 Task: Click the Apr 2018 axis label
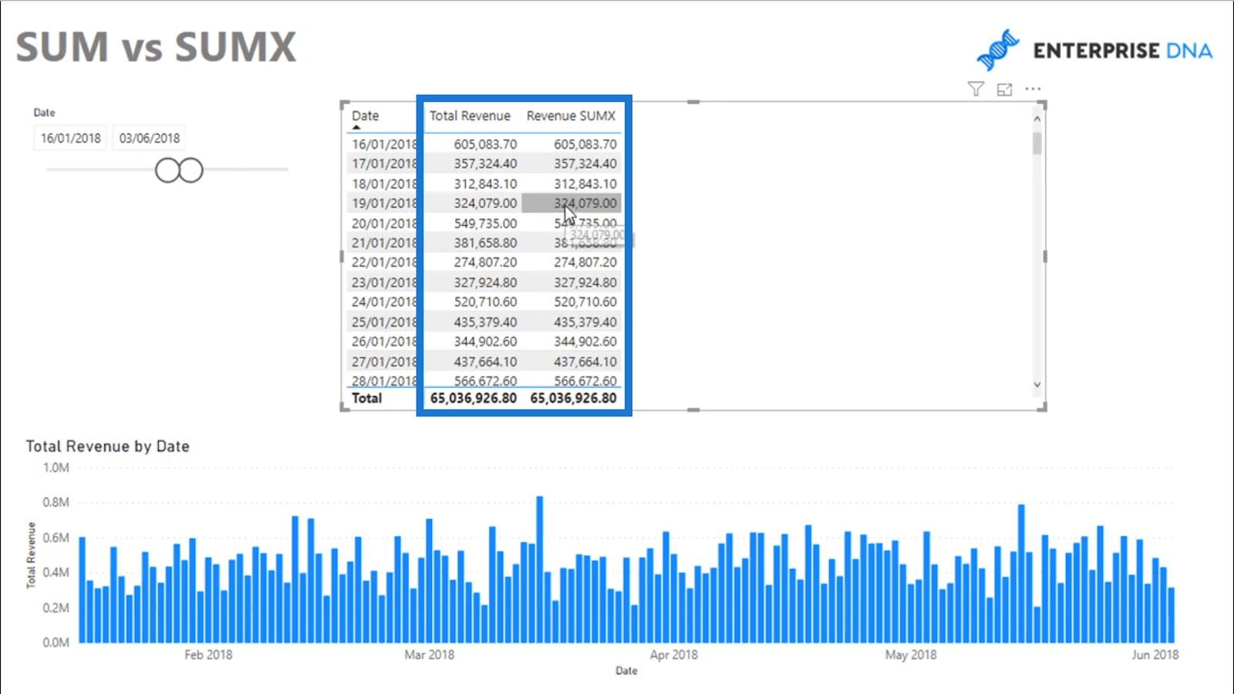[x=674, y=655]
